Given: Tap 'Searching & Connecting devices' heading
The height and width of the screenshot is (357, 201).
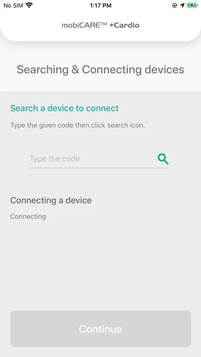Looking at the screenshot, I should pyautogui.click(x=100, y=69).
